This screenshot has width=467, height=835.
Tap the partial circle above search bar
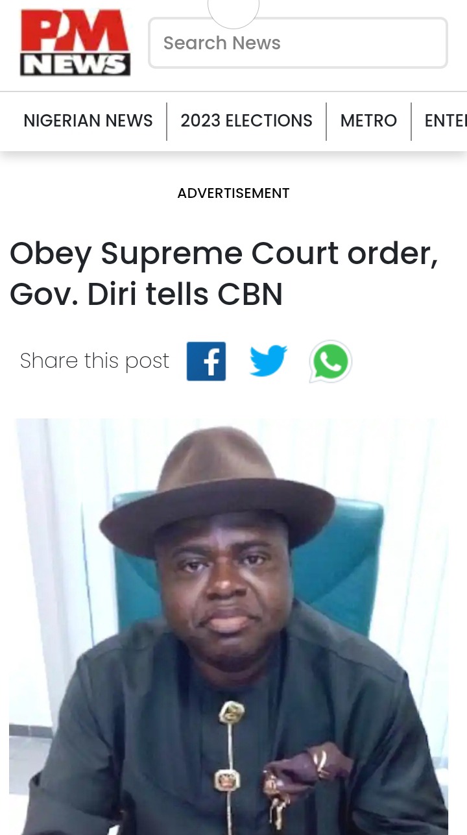point(233,13)
